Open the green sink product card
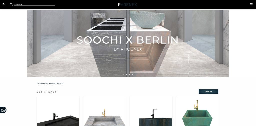Viewport: 256px width, 126px height. (x=197, y=111)
